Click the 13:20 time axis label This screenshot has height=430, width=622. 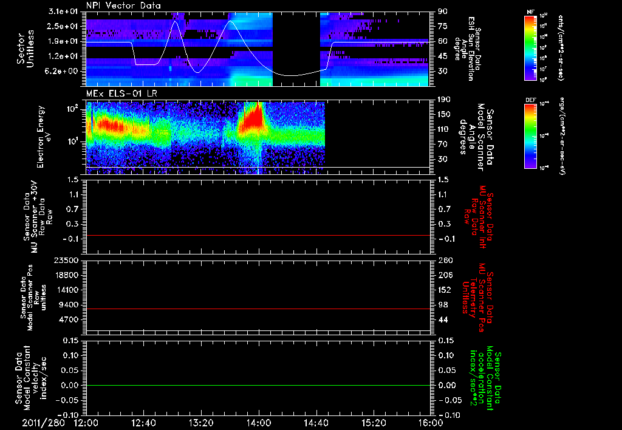pyautogui.click(x=201, y=423)
